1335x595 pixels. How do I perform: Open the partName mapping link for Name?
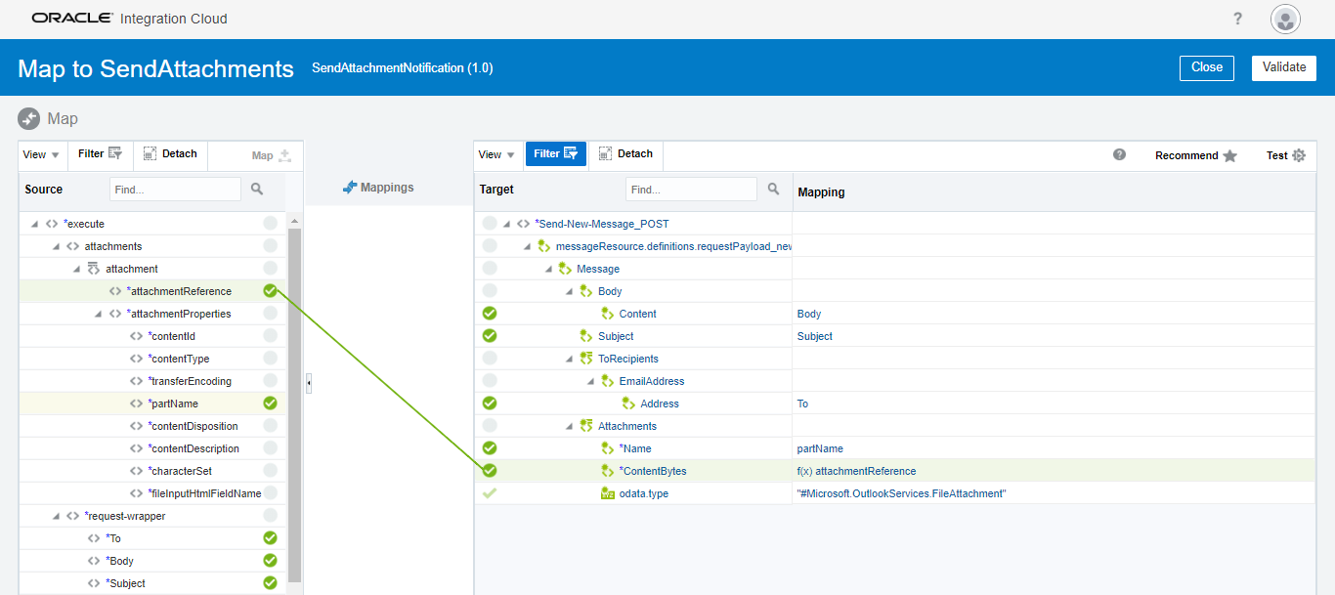point(820,448)
